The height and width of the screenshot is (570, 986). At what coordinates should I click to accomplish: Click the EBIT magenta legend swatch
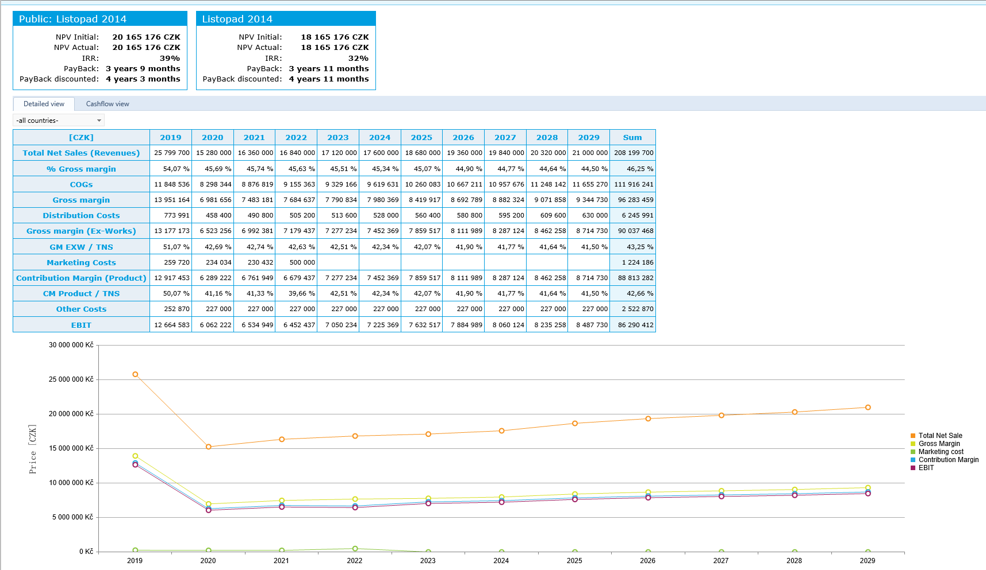point(913,468)
